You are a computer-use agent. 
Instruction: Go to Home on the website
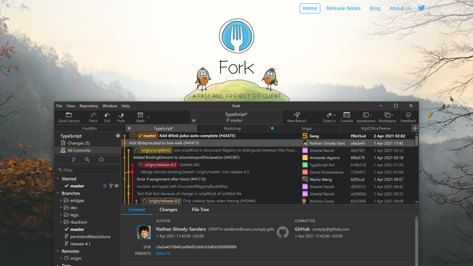point(310,8)
